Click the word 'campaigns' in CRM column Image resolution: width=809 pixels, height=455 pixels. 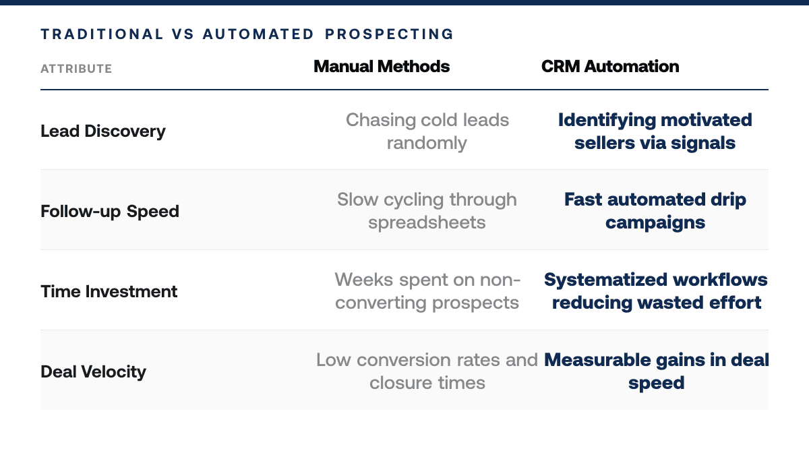[x=655, y=222]
